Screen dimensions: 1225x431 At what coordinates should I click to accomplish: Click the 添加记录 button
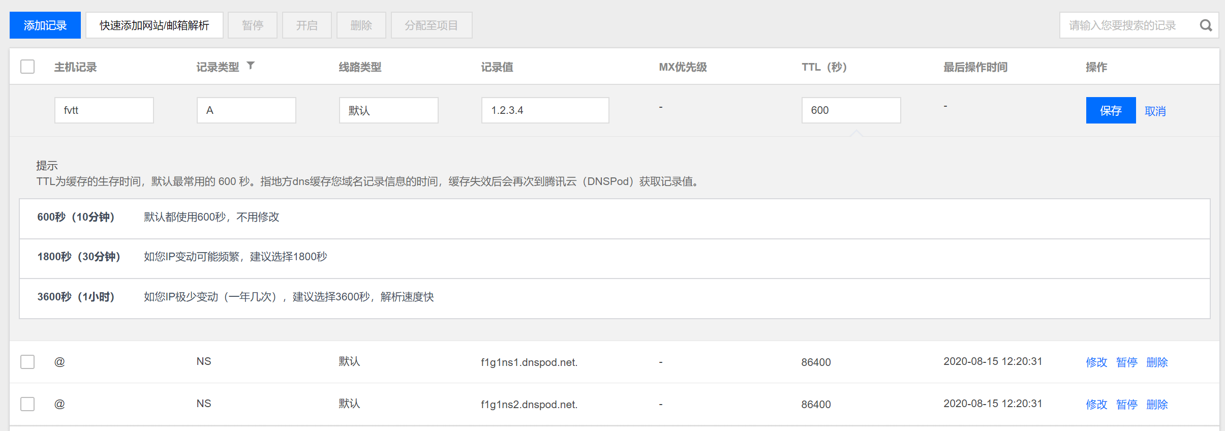coord(45,25)
